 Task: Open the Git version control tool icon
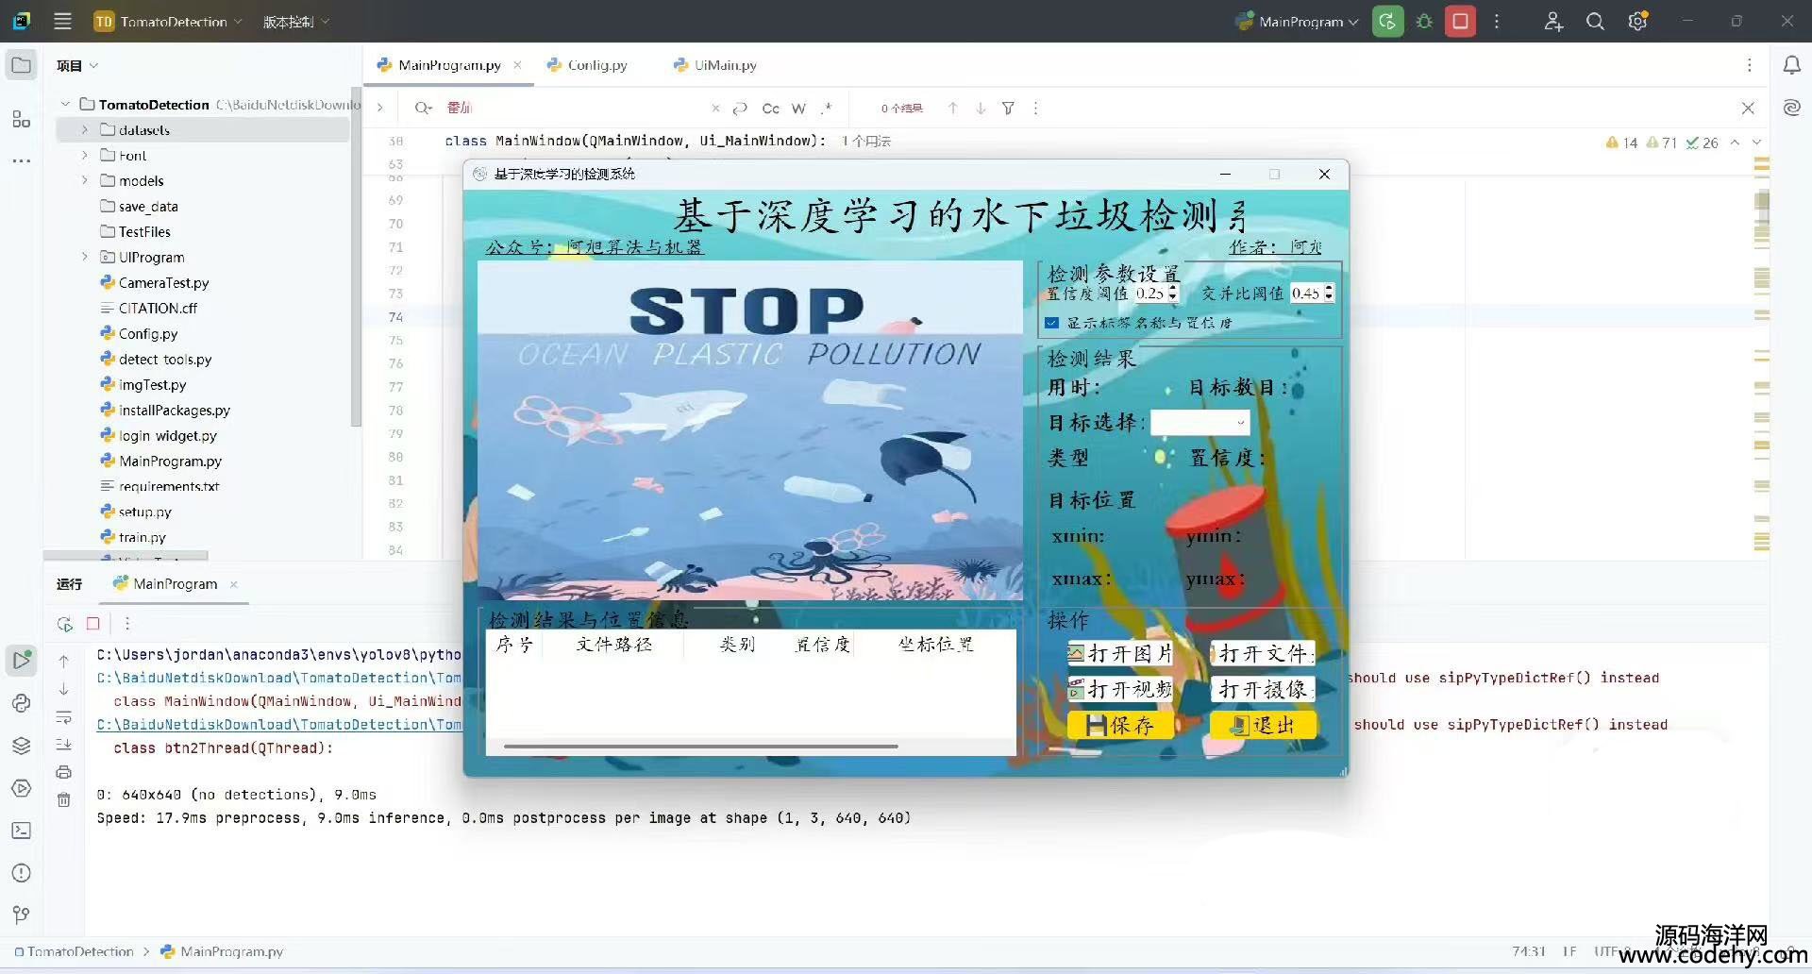[21, 915]
